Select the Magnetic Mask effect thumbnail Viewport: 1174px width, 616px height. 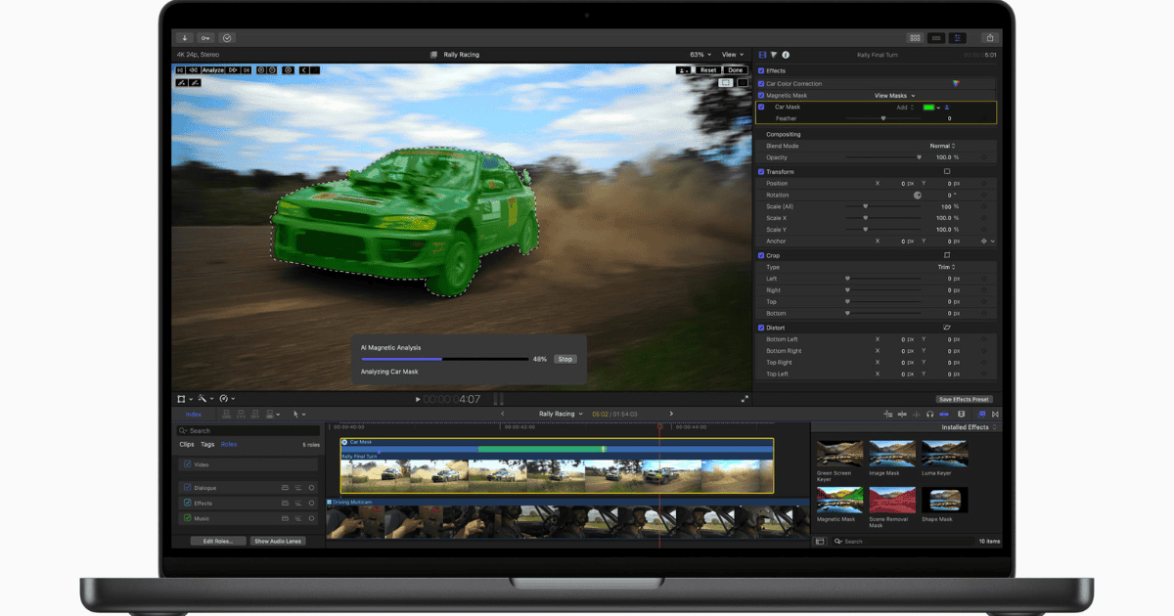840,500
